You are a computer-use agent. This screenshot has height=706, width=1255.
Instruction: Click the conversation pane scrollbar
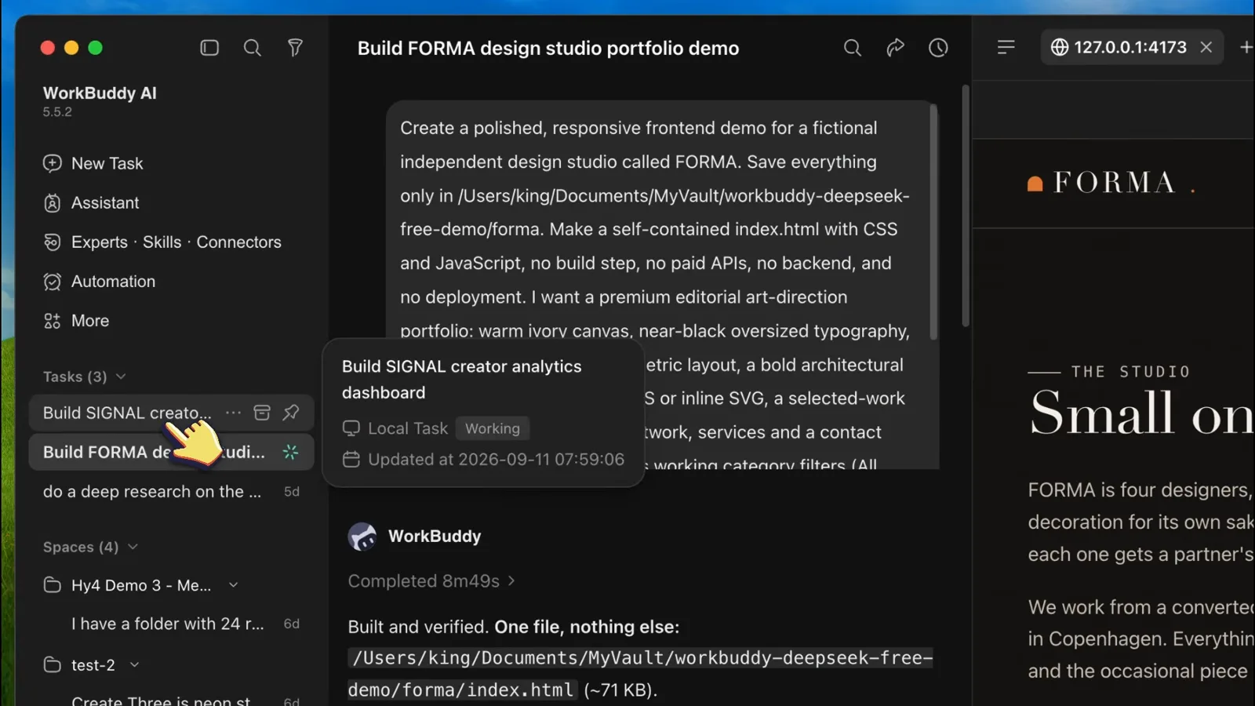(966, 206)
